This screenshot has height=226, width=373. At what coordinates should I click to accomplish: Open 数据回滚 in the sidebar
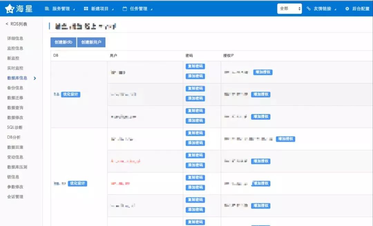click(15, 147)
